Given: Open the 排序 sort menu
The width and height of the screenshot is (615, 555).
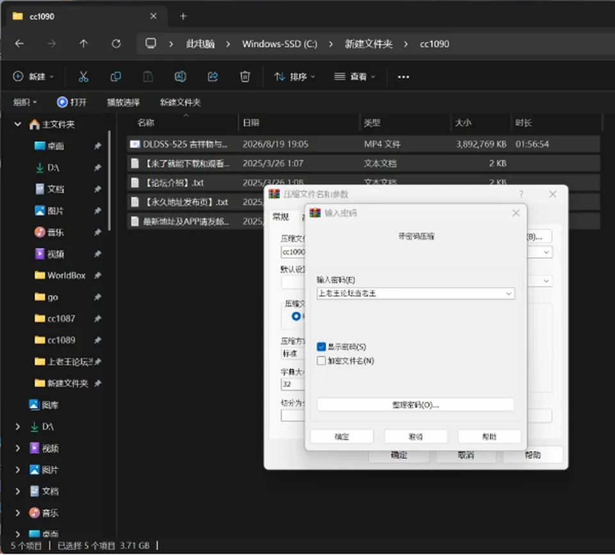Looking at the screenshot, I should (295, 76).
